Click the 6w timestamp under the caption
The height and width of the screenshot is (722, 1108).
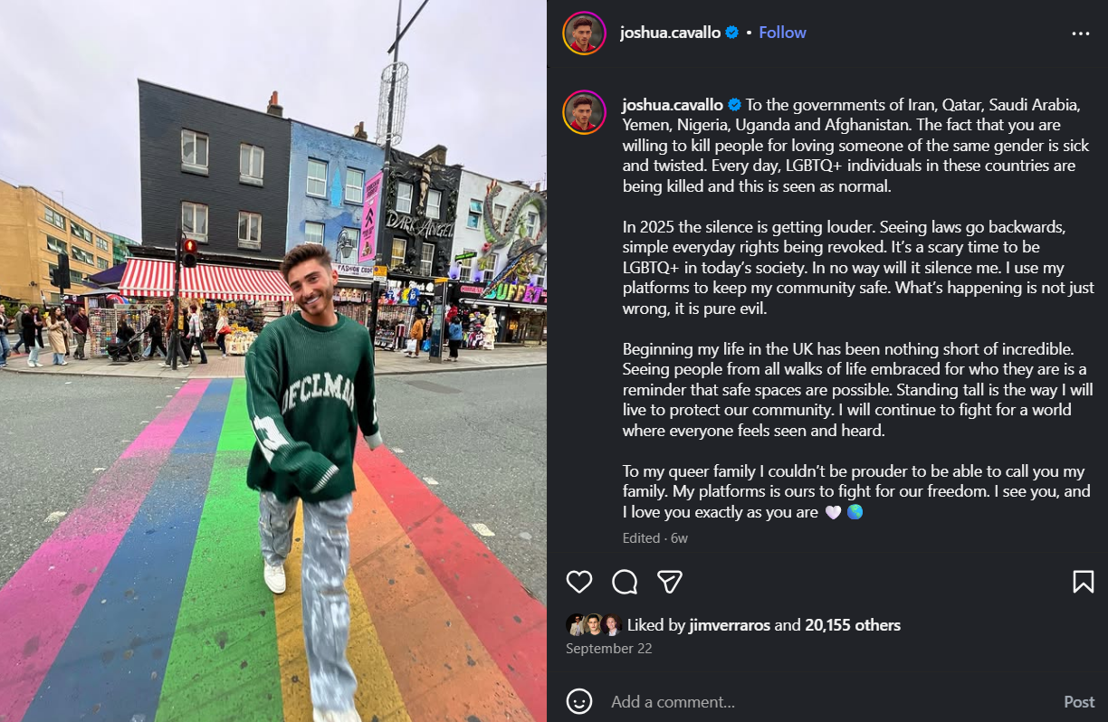[x=679, y=538]
